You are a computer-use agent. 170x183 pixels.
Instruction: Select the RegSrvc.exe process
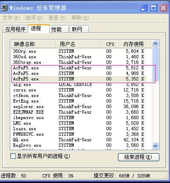[x=78, y=145]
